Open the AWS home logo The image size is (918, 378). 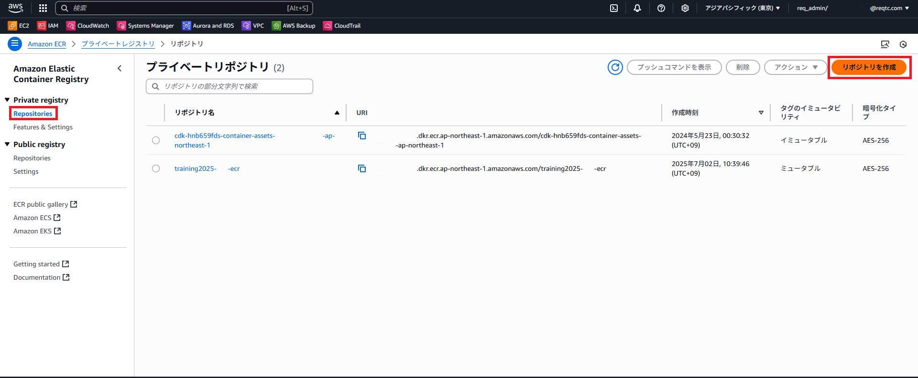point(15,8)
